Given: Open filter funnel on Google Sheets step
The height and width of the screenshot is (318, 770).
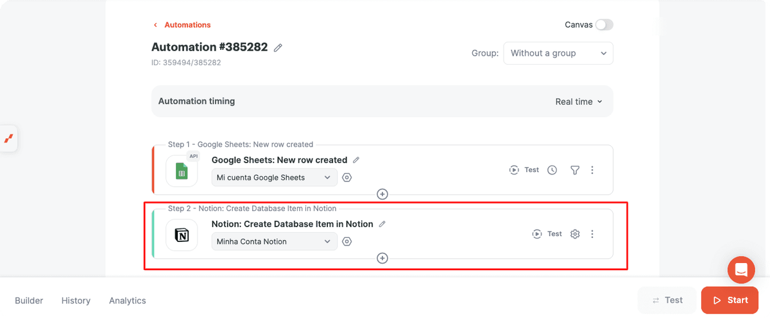Looking at the screenshot, I should tap(575, 170).
